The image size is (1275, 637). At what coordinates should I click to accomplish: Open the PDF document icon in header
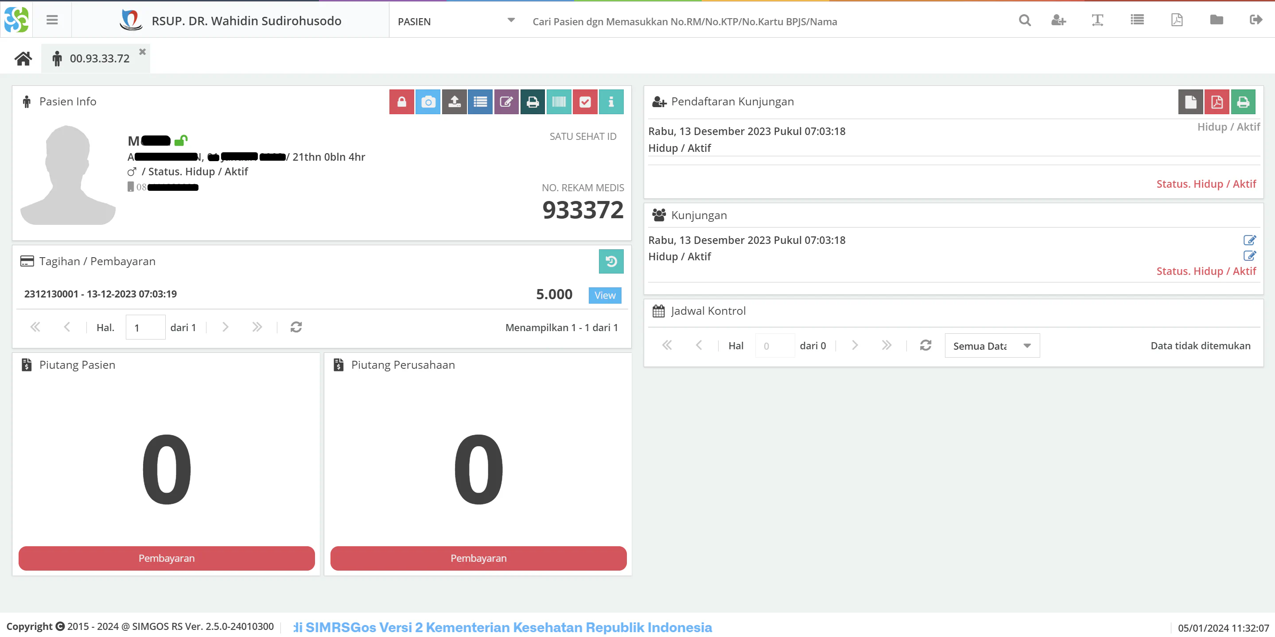coord(1177,20)
